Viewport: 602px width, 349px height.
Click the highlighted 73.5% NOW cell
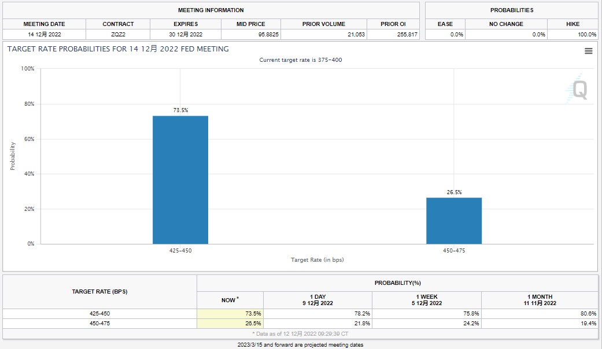(230, 314)
